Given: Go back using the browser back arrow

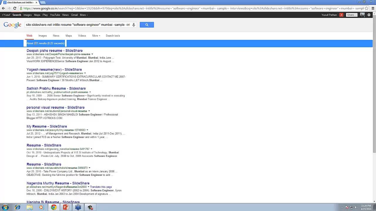Looking at the screenshot, I should [x=4, y=8].
